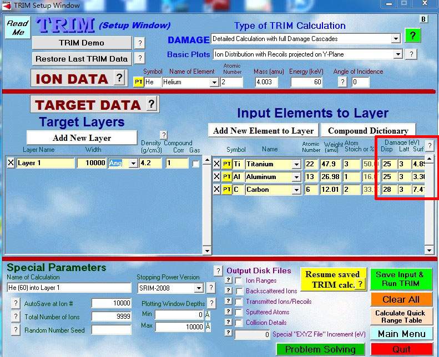Delete the Titanium element row with X

(x=216, y=164)
